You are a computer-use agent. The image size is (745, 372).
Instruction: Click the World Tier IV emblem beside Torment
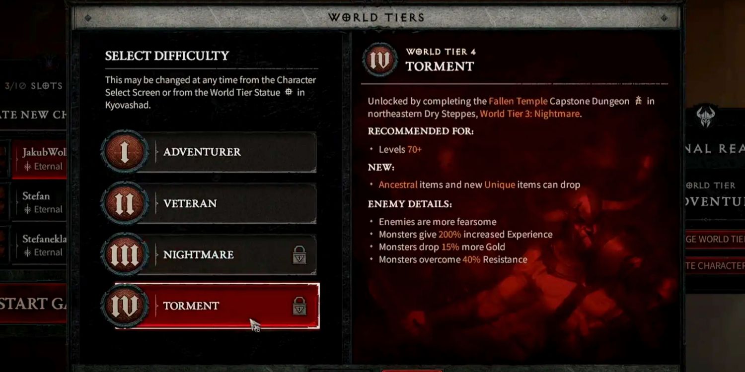point(125,306)
